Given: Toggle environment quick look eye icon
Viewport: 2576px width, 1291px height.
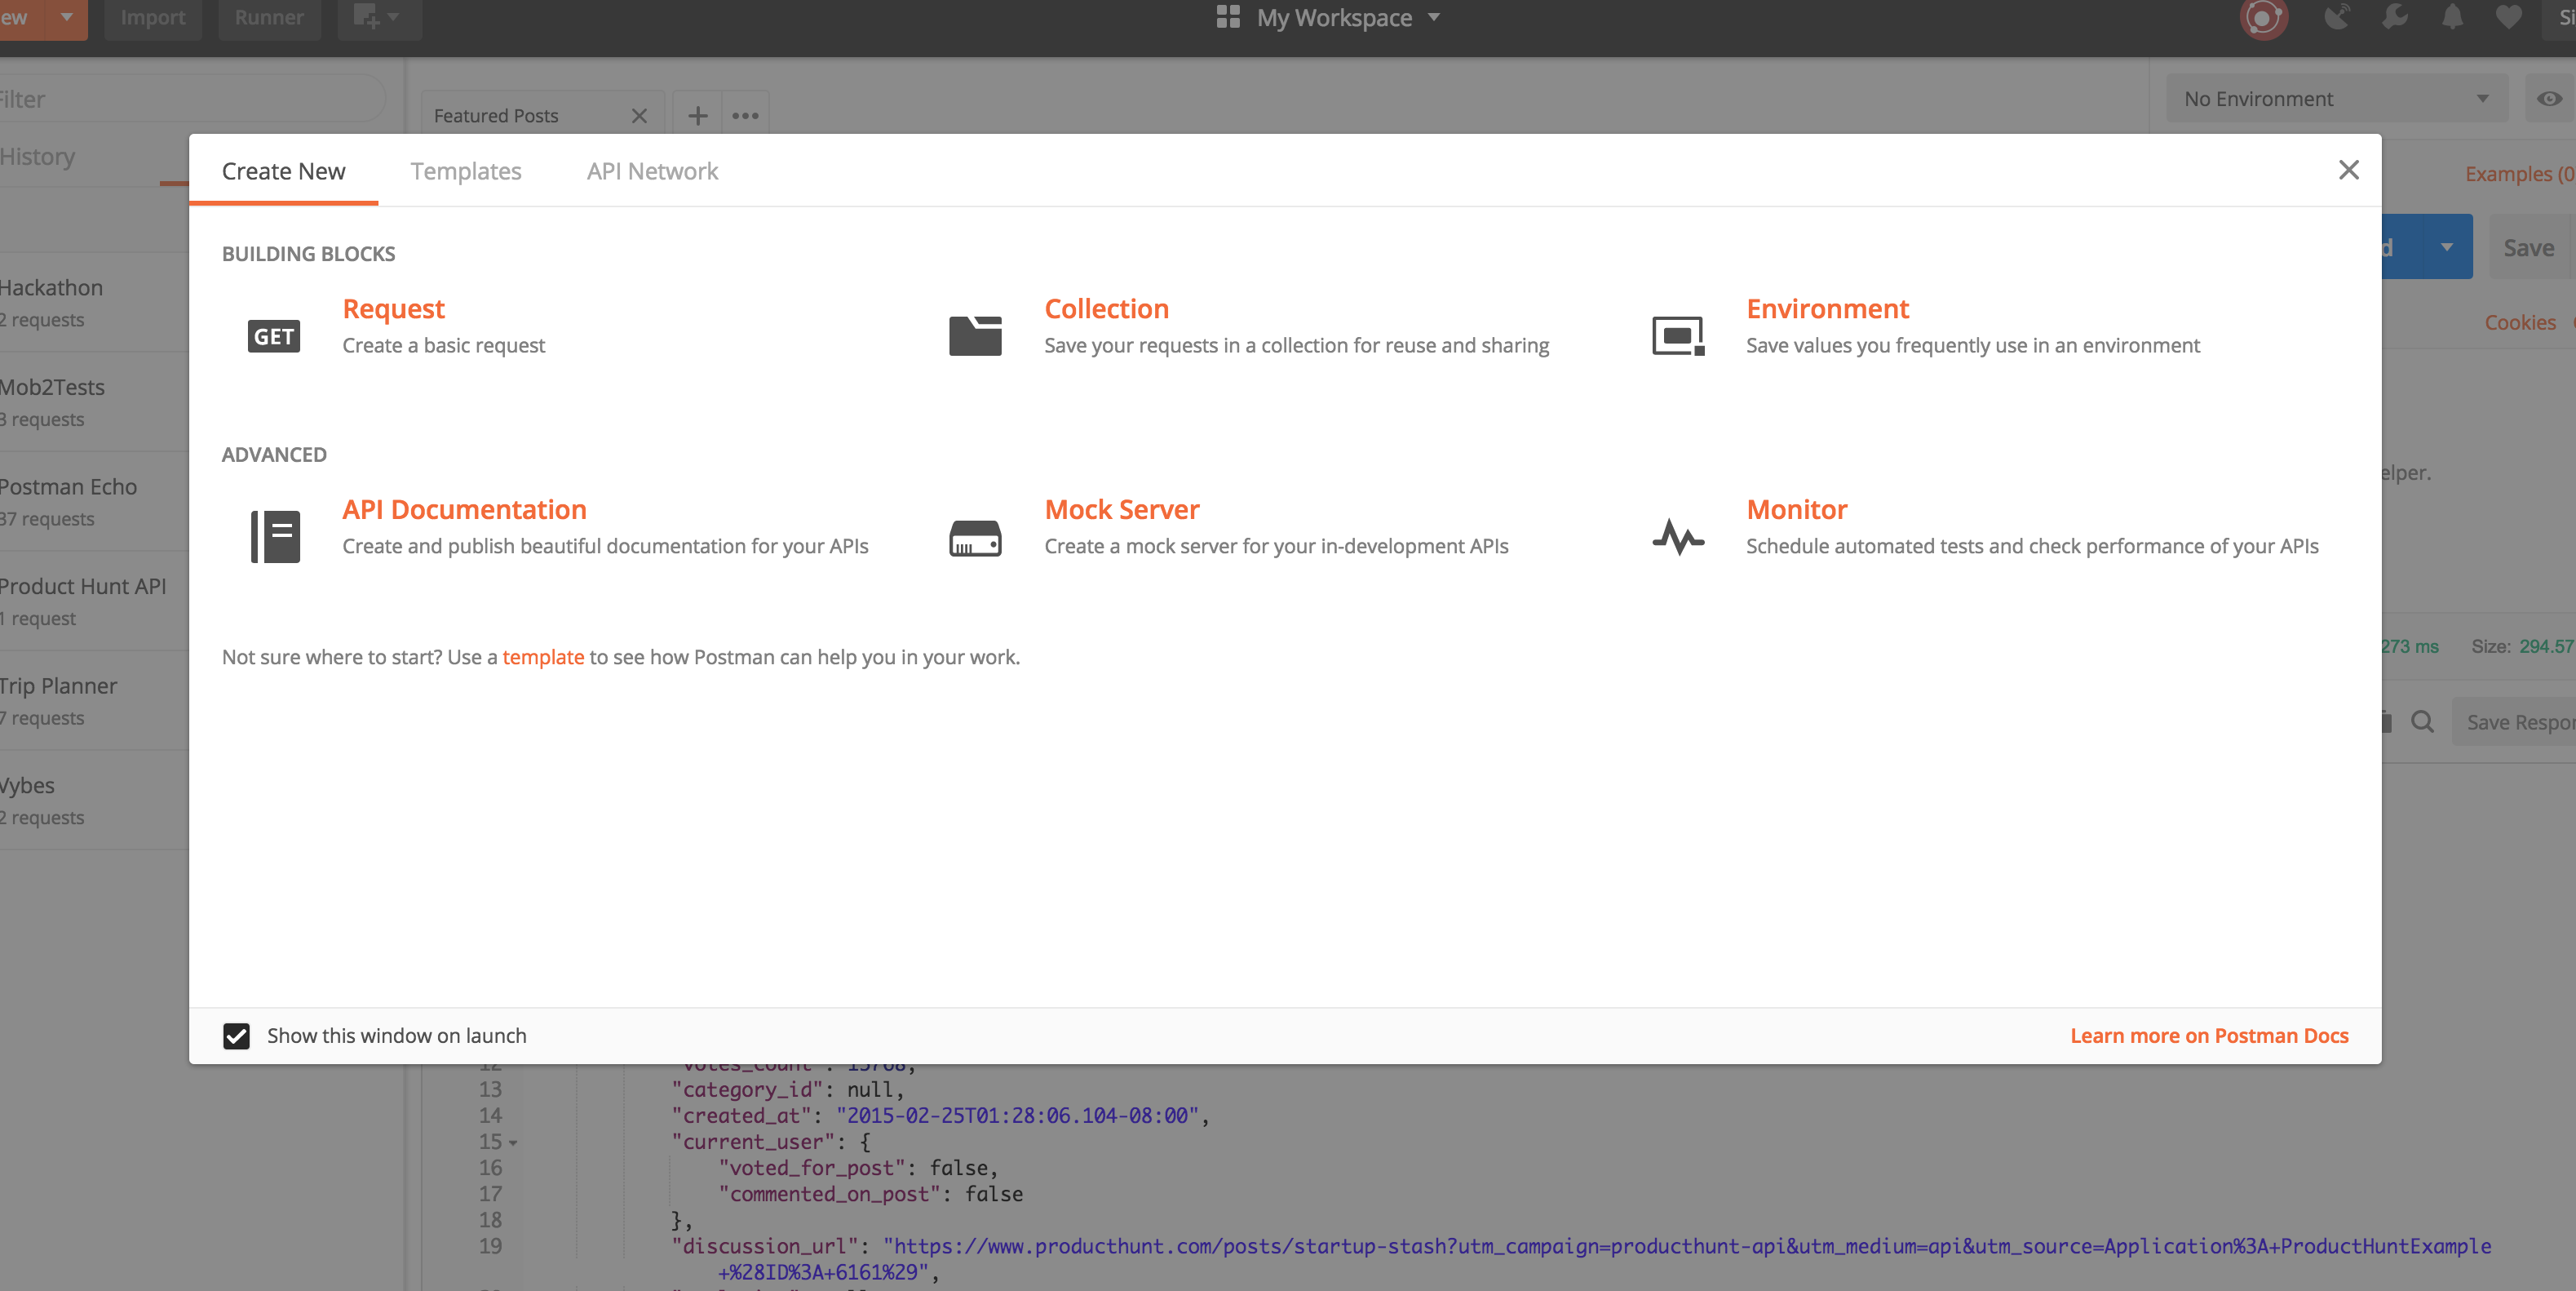Looking at the screenshot, I should 2549,98.
